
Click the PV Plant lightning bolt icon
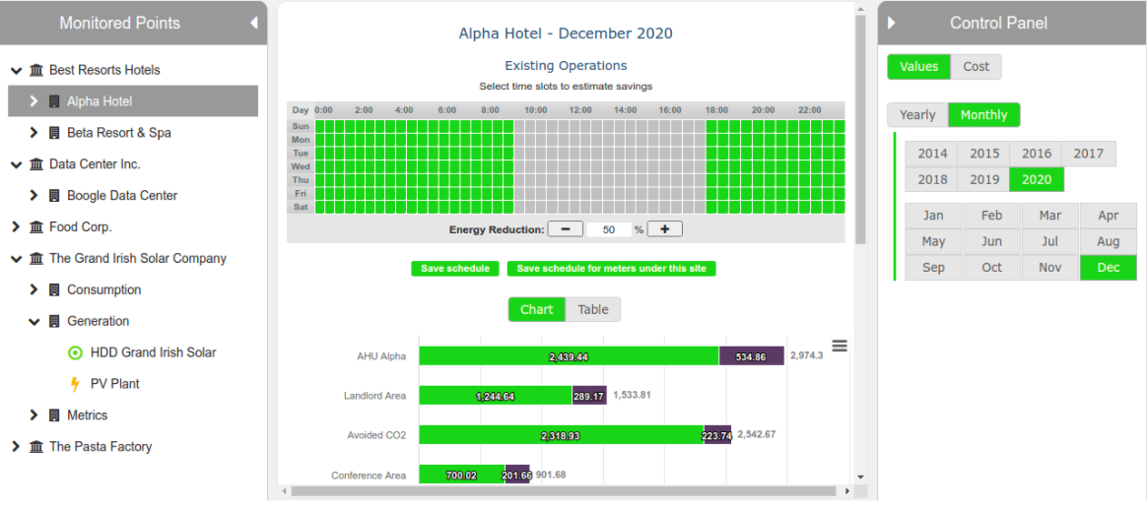point(75,384)
